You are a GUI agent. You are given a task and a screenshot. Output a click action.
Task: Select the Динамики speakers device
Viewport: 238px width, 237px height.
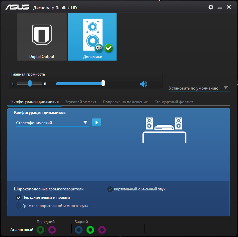92,37
